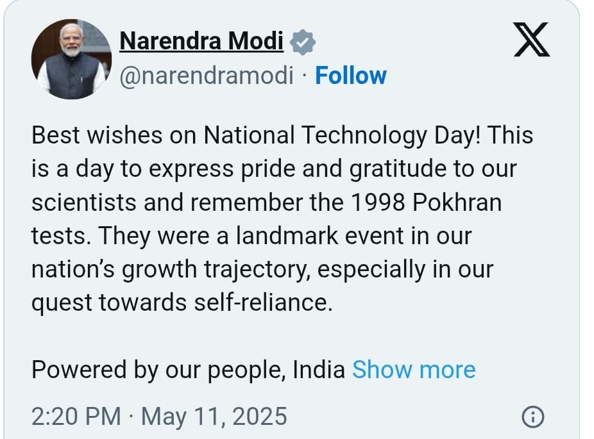Click the verified badge beside Narendra Modi
The height and width of the screenshot is (439, 594).
pos(302,42)
